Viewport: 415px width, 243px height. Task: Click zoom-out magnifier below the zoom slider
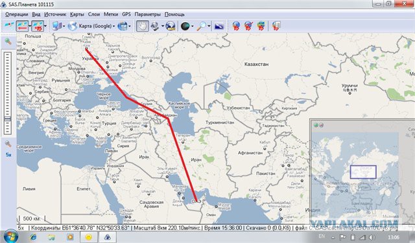coord(8,144)
